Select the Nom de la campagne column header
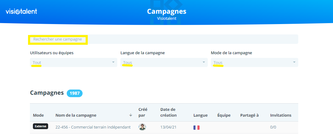 click(x=76, y=115)
